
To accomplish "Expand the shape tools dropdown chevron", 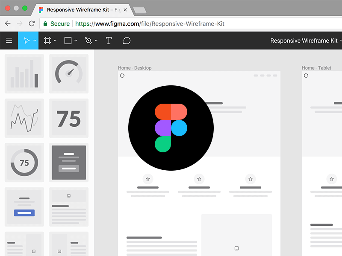I will click(x=76, y=41).
